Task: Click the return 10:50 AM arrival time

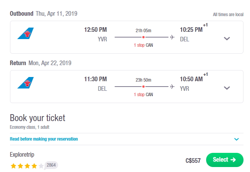Action: 191,79
